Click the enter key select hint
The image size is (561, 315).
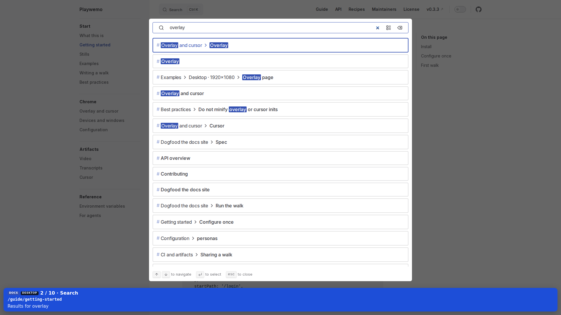(200, 274)
